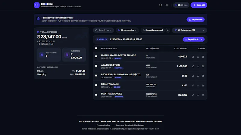Download the United States Postal Service bill
Image resolution: width=241 pixels, height=135 pixels.
point(198,57)
